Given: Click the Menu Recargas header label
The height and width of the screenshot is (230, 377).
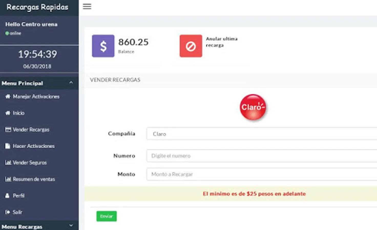Looking at the screenshot, I should [22, 227].
